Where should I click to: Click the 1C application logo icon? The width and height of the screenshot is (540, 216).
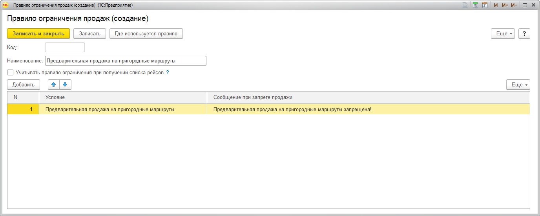tap(5, 5)
